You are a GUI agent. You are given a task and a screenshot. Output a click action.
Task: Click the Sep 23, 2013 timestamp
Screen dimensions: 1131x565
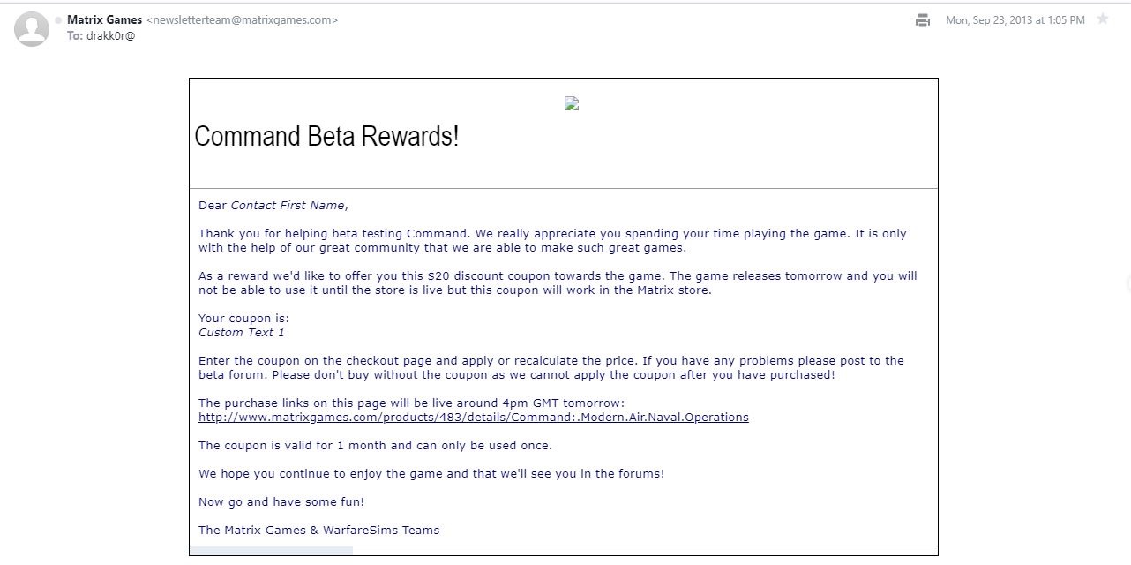coord(1015,20)
